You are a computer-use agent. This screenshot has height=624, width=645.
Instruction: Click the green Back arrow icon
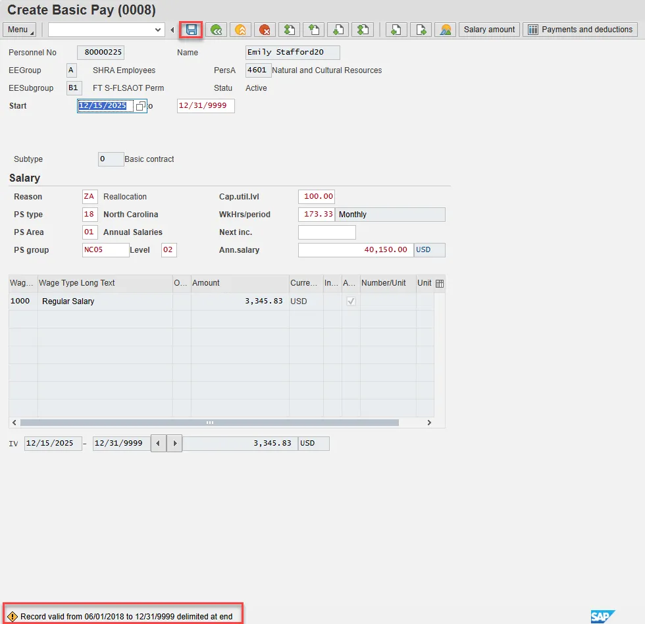click(216, 30)
